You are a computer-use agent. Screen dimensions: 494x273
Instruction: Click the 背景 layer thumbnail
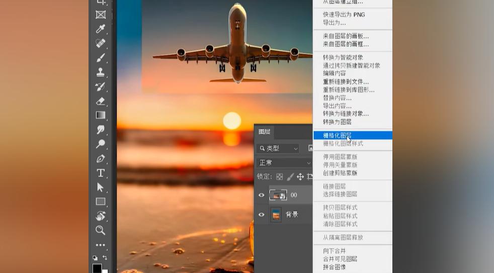coord(276,215)
